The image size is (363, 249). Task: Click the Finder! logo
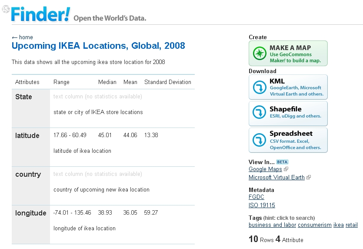[x=40, y=14]
